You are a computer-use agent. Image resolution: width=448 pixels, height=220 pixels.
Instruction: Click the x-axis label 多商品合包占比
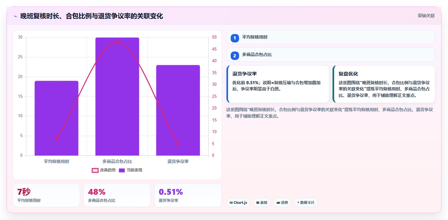click(x=117, y=161)
